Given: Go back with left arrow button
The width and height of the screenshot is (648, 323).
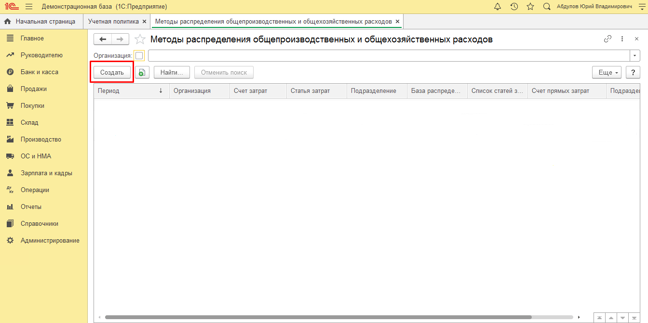Looking at the screenshot, I should click(x=103, y=39).
